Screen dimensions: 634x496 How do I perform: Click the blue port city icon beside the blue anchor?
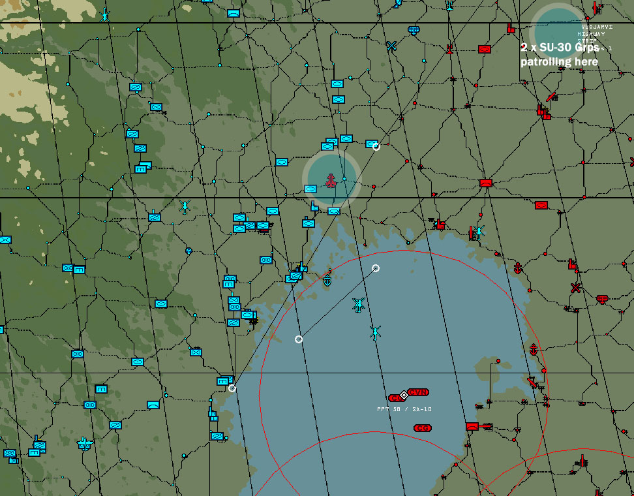click(x=301, y=267)
